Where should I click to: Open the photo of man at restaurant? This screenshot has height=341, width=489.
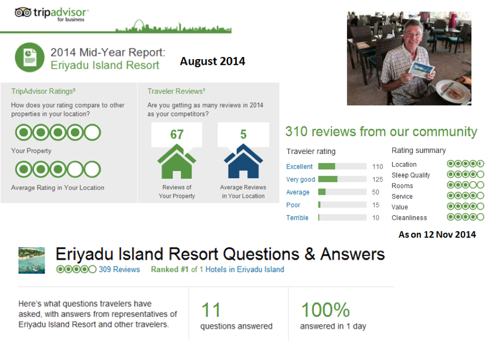(409, 58)
